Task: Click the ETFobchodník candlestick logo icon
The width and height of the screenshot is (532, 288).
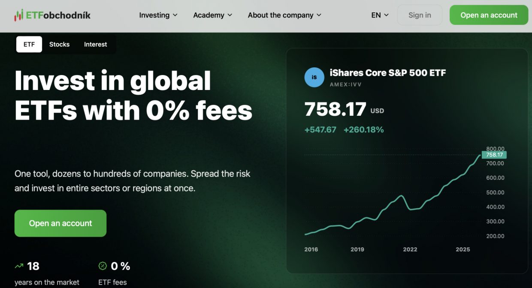Action: click(x=18, y=15)
